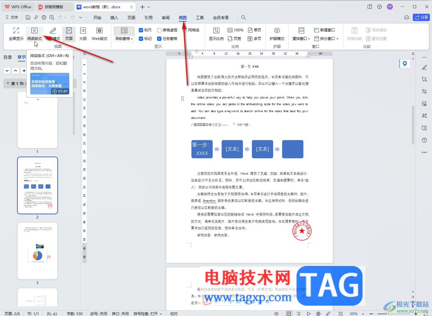Click the cloud sync status icon

tap(407, 17)
